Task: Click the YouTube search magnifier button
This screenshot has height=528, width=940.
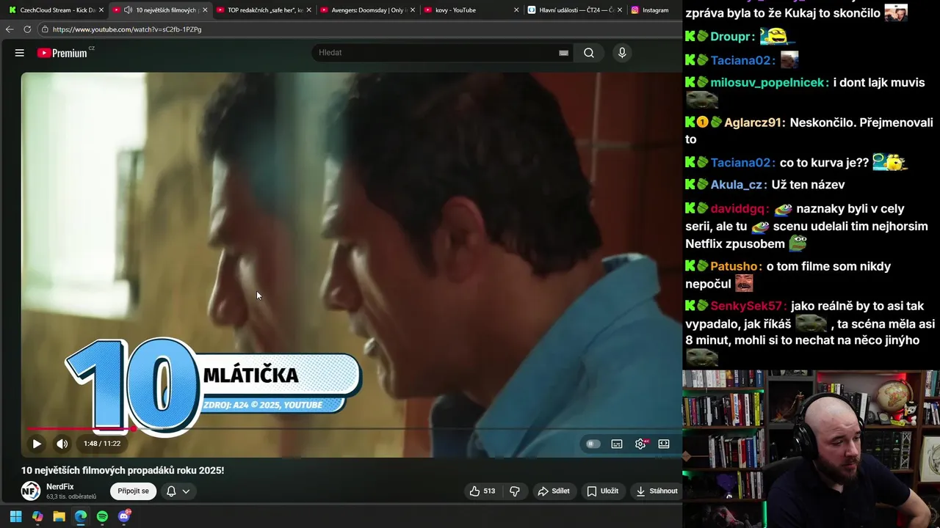Action: coord(589,53)
